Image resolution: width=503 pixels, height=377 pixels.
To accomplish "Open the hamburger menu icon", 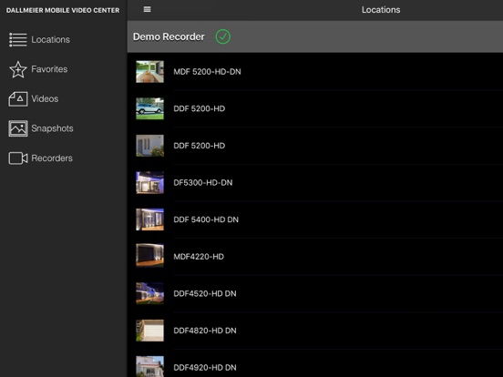I will tap(148, 9).
